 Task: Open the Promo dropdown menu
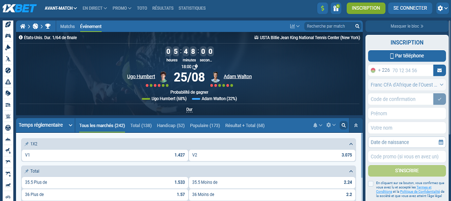122,8
